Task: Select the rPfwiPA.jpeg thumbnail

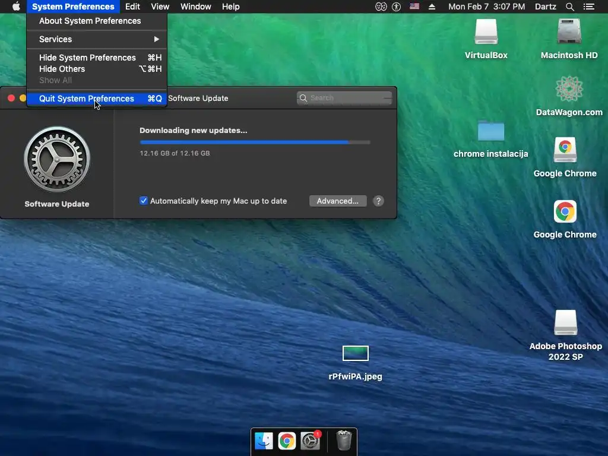Action: 356,353
